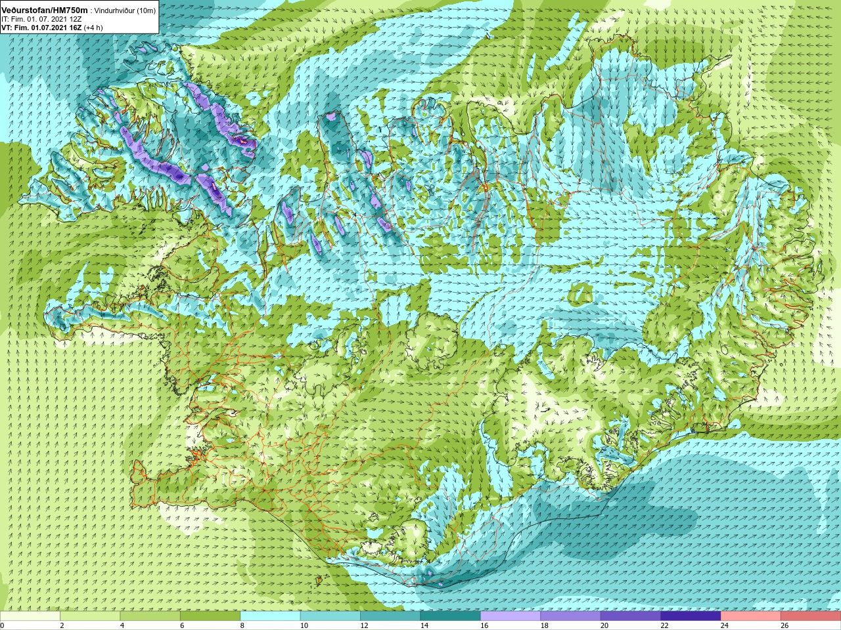This screenshot has width=841, height=630.
Task: Click the pale cream 0–2 legend swatch
Action: [30, 616]
